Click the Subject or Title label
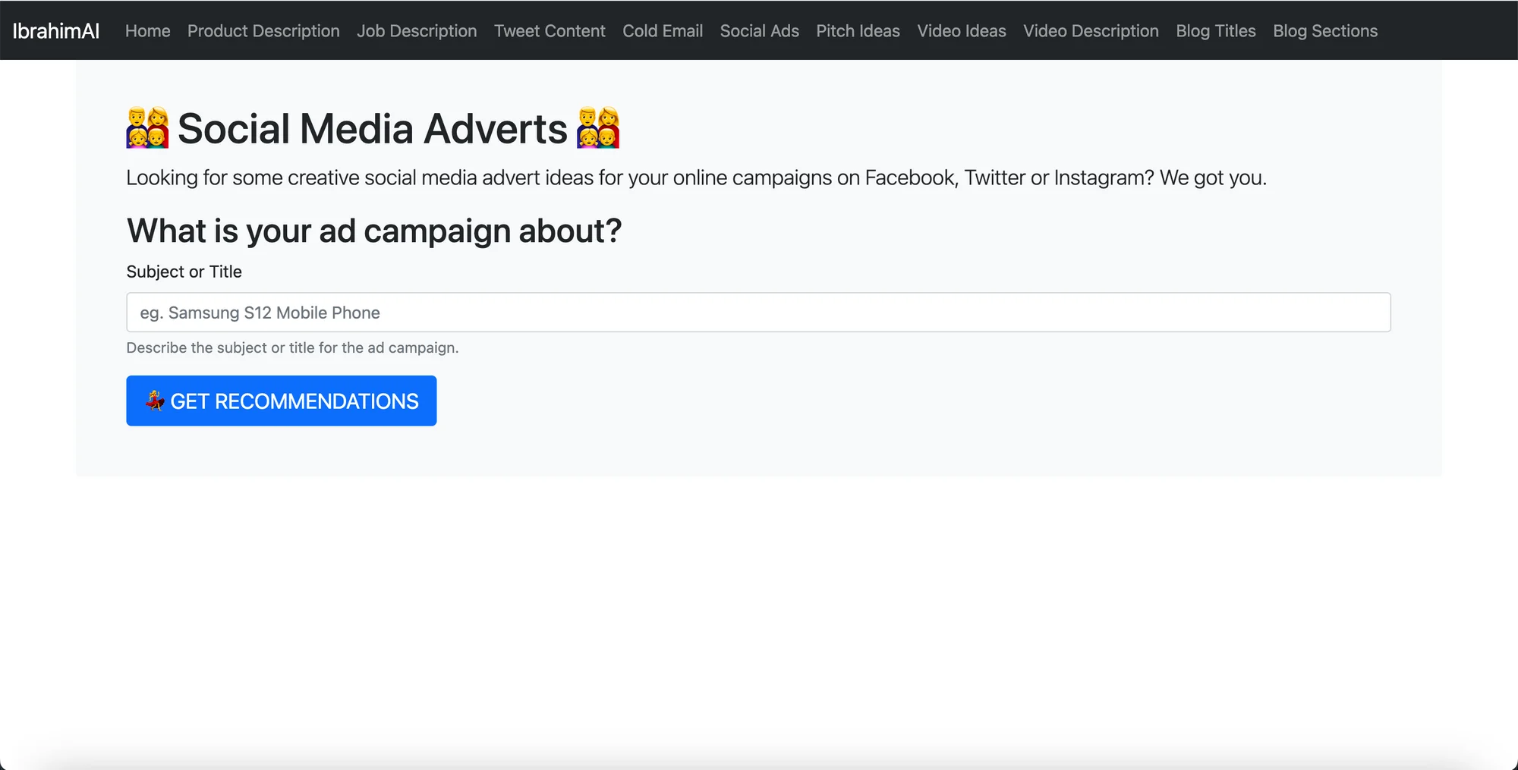1518x770 pixels. 184,272
